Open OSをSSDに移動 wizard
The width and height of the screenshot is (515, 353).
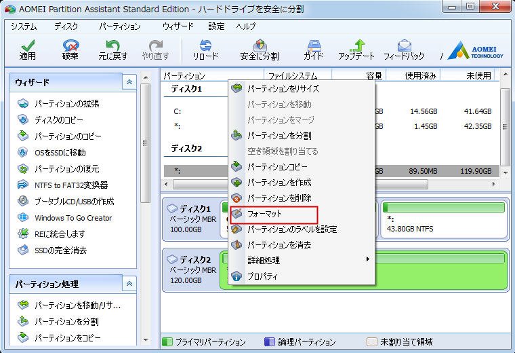pos(52,152)
